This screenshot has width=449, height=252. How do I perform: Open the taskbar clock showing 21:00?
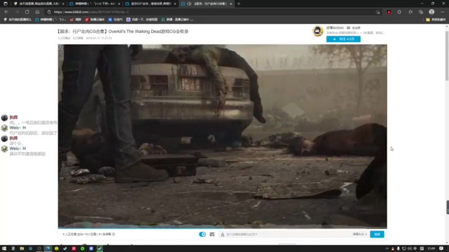(431, 249)
